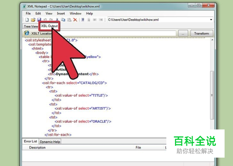Screen dimensions: 233x166
Task: Click the vertical scrollbar thumb in output pane
Action: click(212, 95)
